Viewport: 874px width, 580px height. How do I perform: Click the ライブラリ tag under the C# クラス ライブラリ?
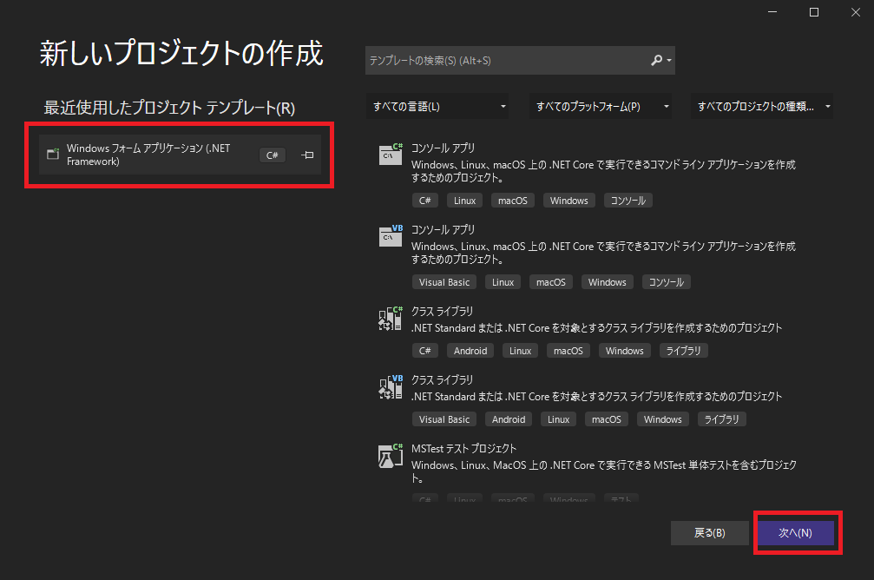pos(683,351)
